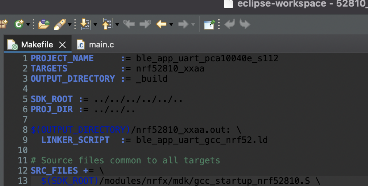This screenshot has height=186, width=368.
Task: Select the Makefile editor tab
Action: click(x=38, y=44)
